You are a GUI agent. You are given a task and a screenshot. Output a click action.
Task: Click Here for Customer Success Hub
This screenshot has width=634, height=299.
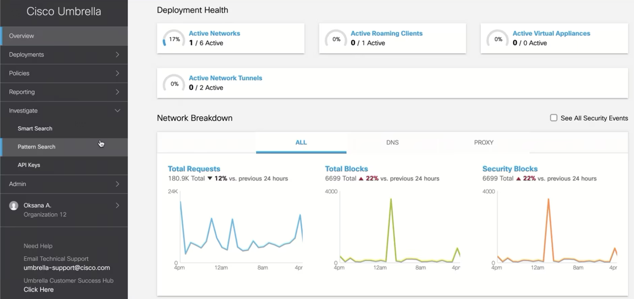tap(39, 289)
